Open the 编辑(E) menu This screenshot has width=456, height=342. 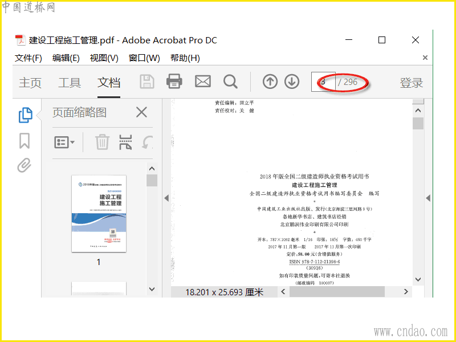66,58
